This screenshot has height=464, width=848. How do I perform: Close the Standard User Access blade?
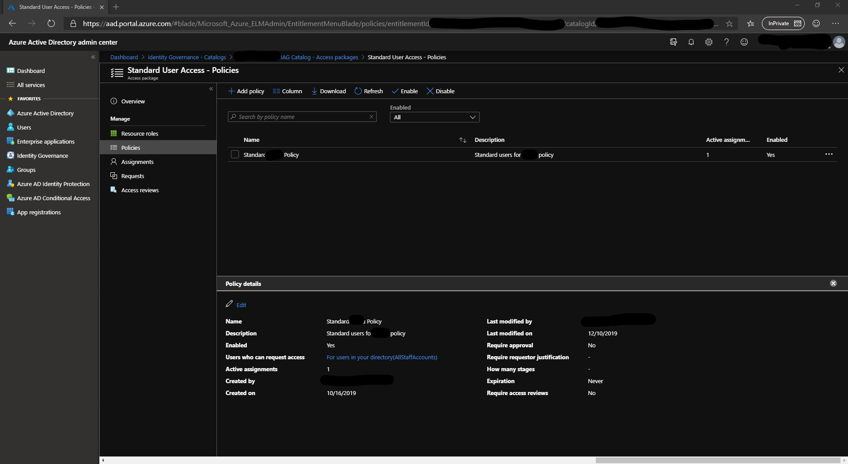click(841, 70)
